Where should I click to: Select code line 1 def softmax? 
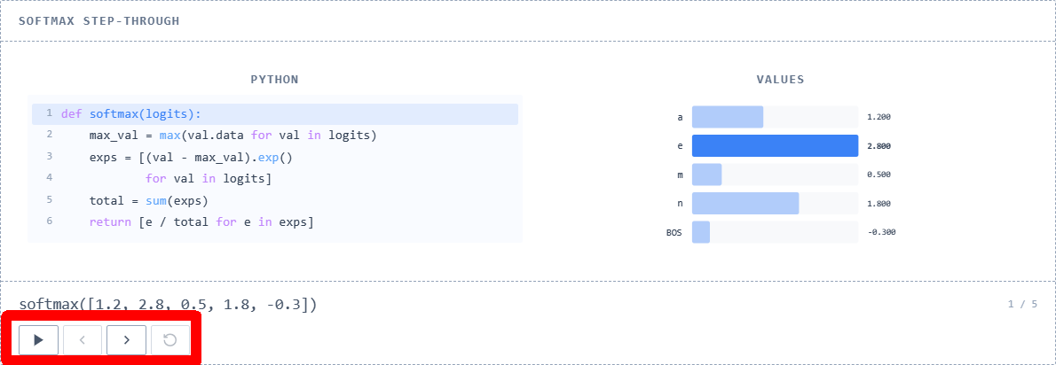click(x=131, y=113)
